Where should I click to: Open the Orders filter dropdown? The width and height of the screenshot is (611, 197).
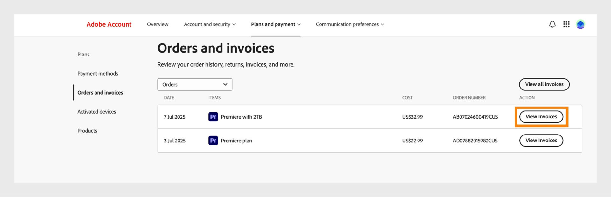pos(195,84)
